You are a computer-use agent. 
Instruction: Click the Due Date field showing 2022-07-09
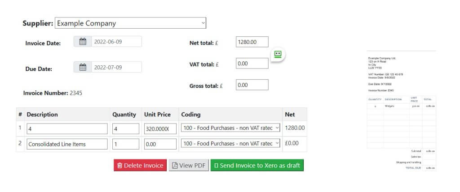pyautogui.click(x=117, y=67)
